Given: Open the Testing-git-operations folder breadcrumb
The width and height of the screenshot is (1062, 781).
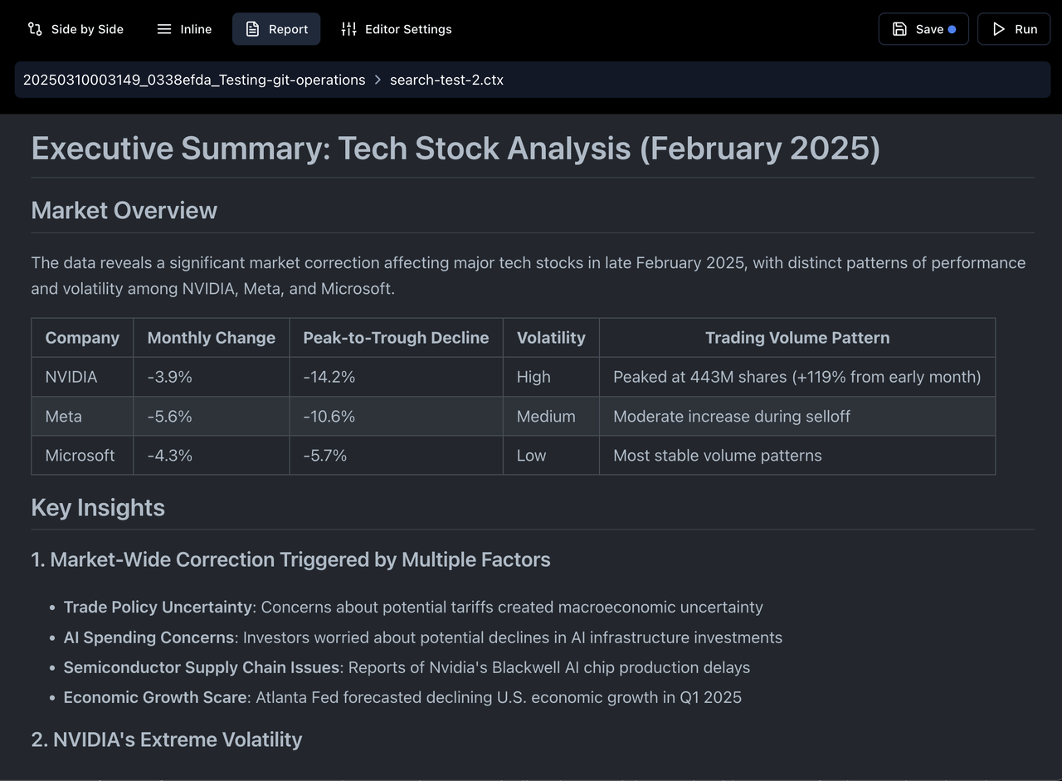Looking at the screenshot, I should [x=194, y=80].
